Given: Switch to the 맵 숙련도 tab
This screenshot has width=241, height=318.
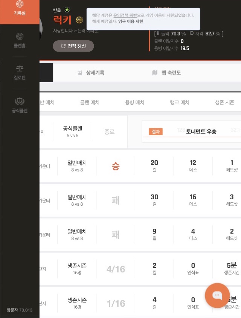Looking at the screenshot, I should pos(171,73).
